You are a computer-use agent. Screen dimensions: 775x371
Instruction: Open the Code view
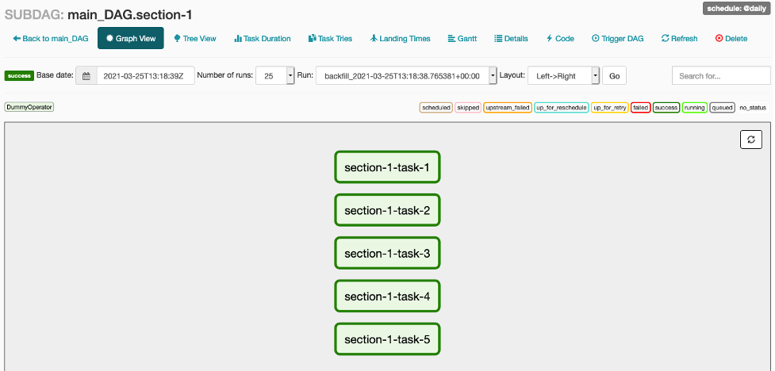(x=560, y=38)
